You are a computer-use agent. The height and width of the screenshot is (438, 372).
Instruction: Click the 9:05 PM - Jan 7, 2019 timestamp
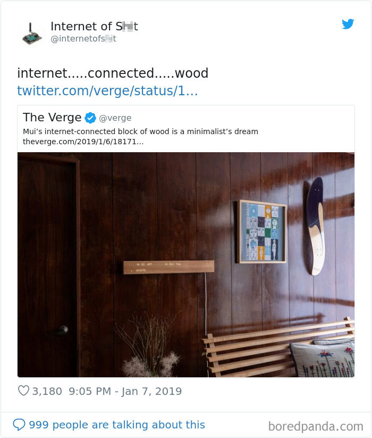point(126,391)
